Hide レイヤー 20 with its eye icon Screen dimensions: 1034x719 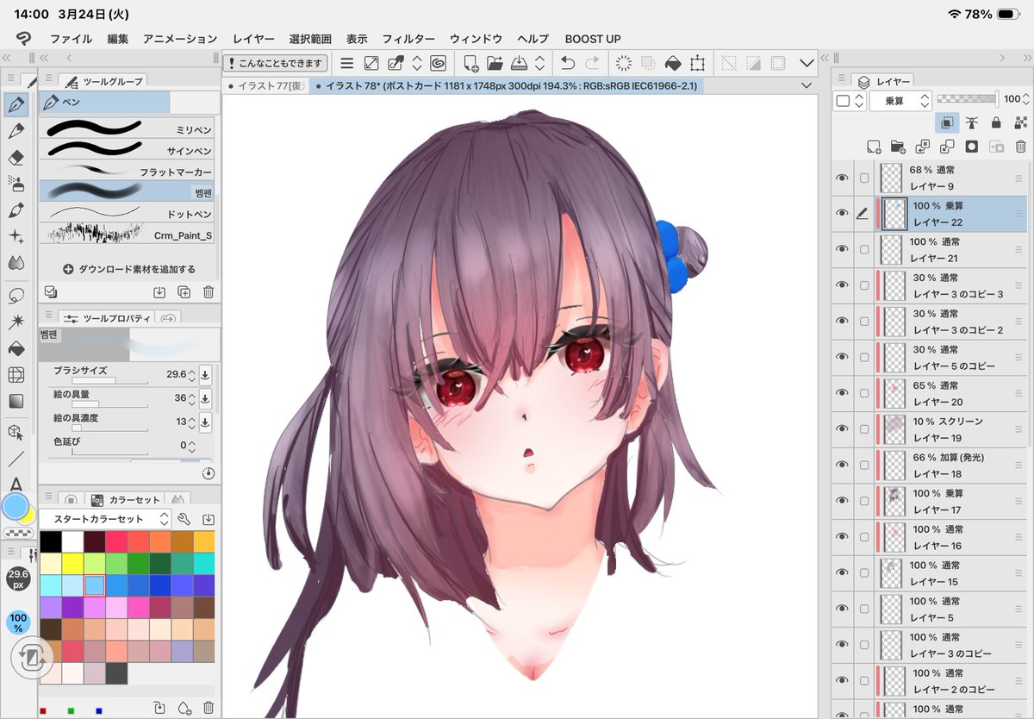tap(843, 393)
